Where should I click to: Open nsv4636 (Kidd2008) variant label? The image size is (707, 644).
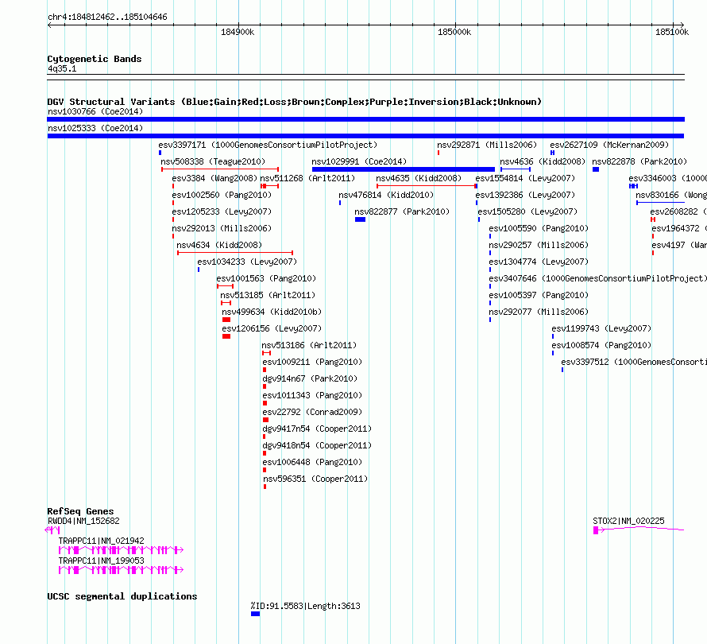pyautogui.click(x=543, y=161)
